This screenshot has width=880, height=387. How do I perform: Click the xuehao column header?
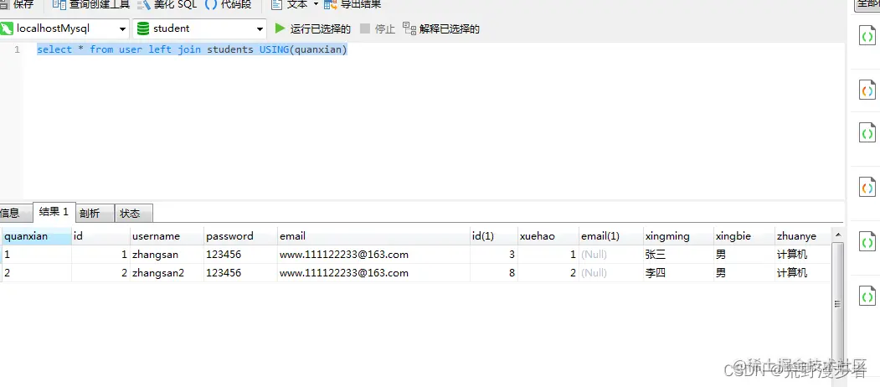click(548, 236)
